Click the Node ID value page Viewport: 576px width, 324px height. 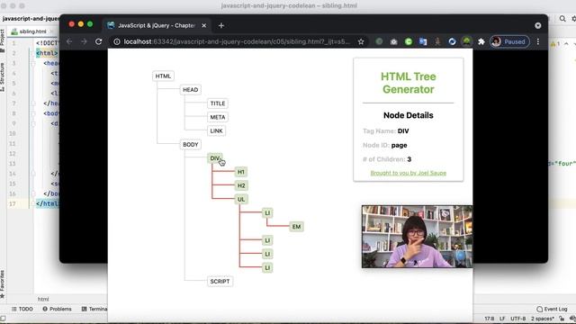coord(399,145)
